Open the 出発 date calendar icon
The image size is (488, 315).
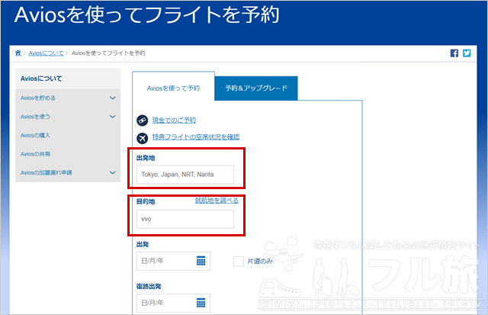201,261
